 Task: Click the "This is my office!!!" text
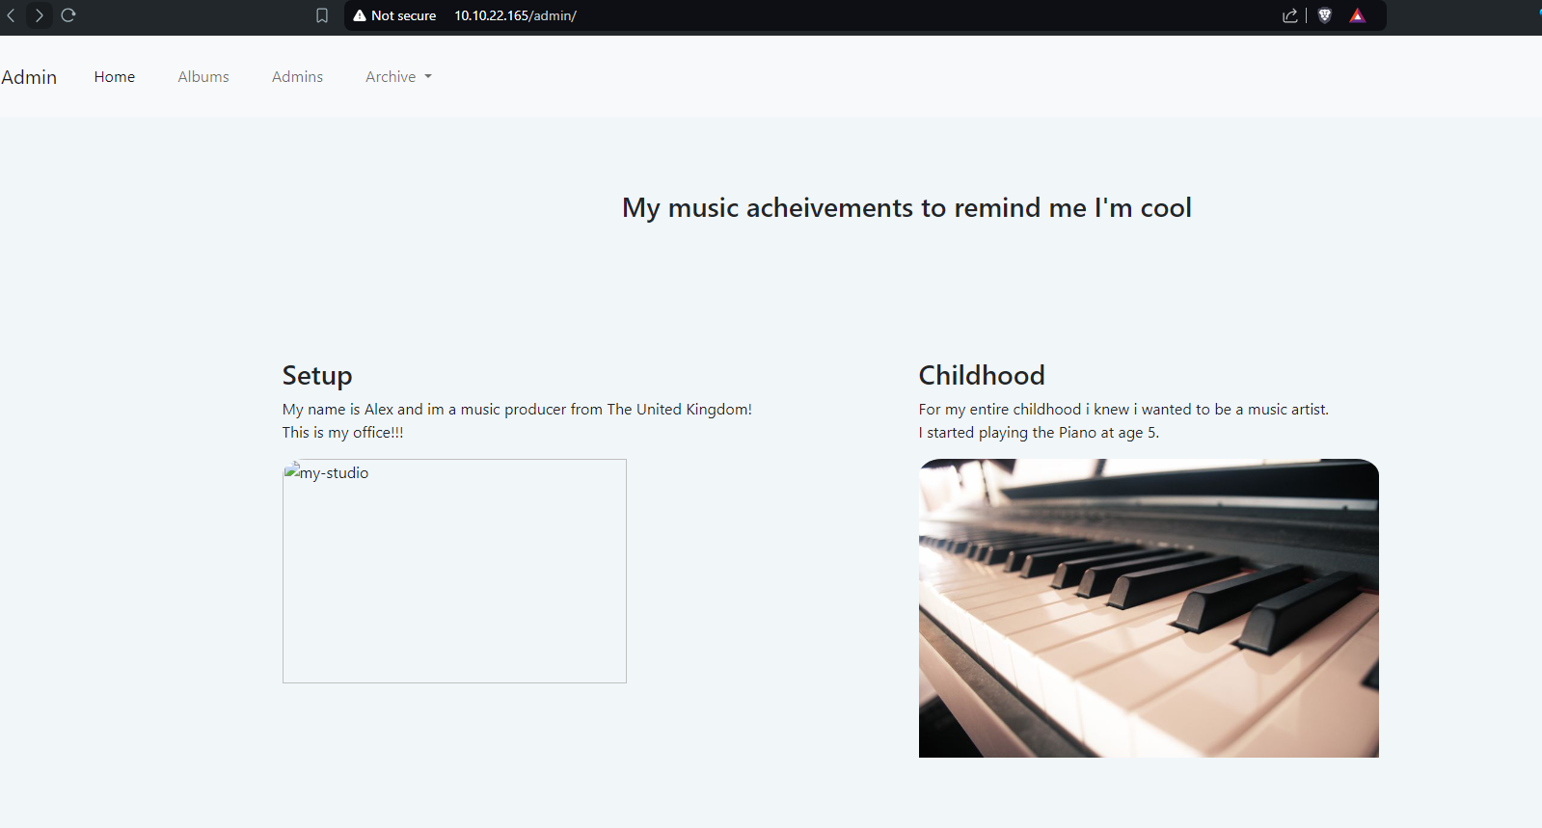tap(342, 433)
